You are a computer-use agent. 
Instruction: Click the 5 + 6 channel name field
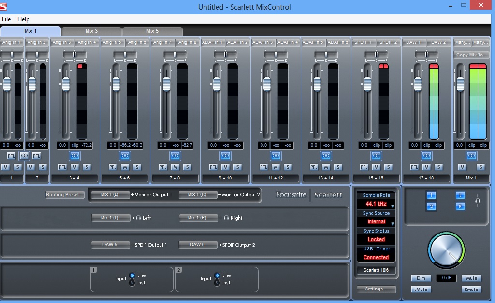[x=124, y=178]
